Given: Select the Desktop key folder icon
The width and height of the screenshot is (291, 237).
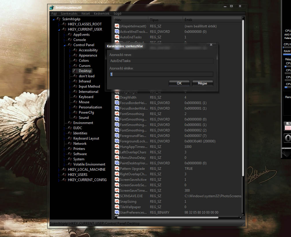Looking at the screenshot, I should 75,71.
